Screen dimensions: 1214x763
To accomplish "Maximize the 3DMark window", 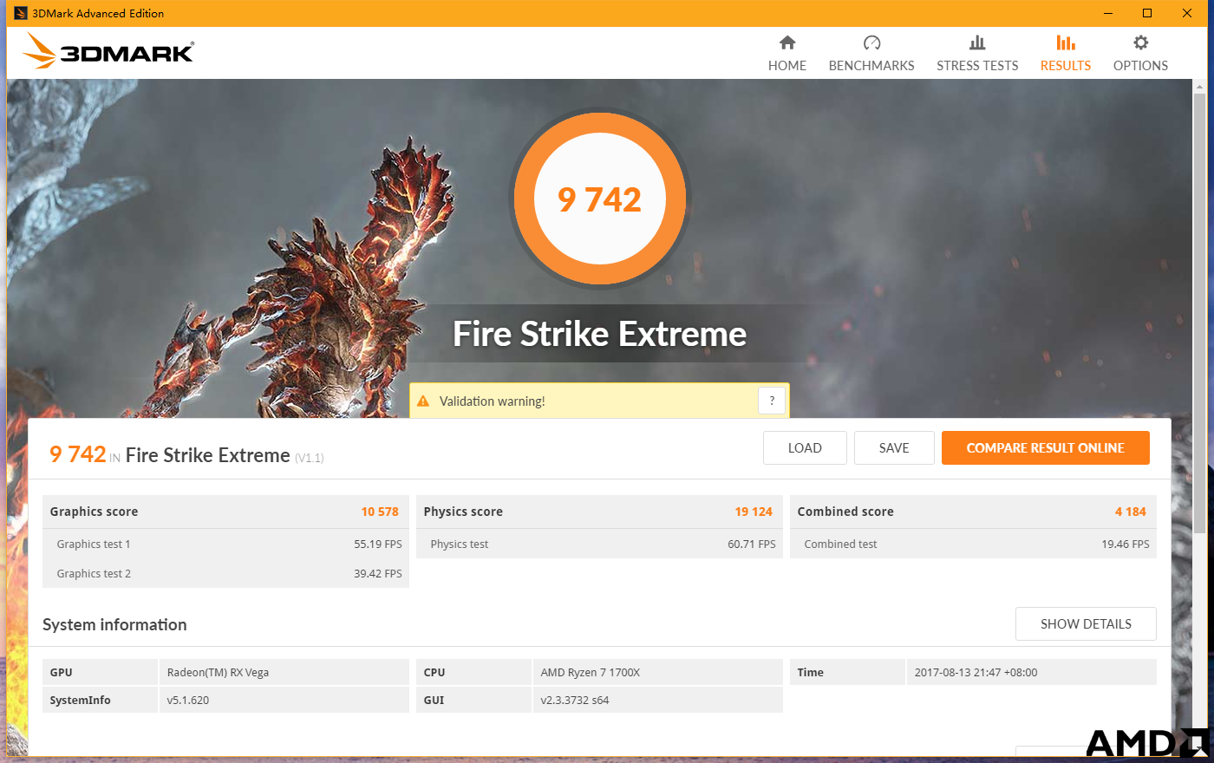I will click(x=1147, y=13).
